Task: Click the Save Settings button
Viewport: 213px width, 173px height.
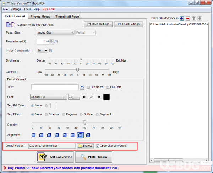Action: pyautogui.click(x=98, y=24)
